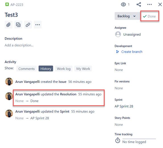Open the top-right more actions ellipsis

coord(149,5)
